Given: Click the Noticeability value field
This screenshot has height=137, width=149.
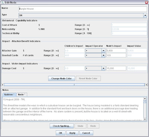Looking at the screenshot, I should (x=129, y=29).
